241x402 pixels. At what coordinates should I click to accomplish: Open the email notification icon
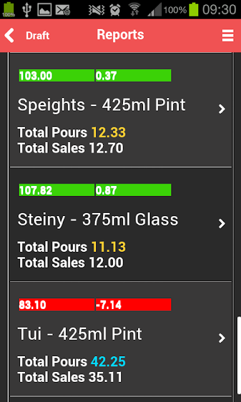(63, 10)
